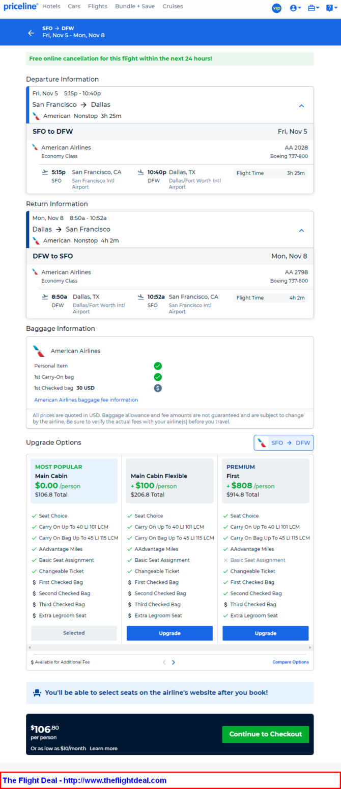Image resolution: width=341 pixels, height=789 pixels.
Task: Collapse the Dallas to San Francisco return details
Action: pyautogui.click(x=301, y=230)
